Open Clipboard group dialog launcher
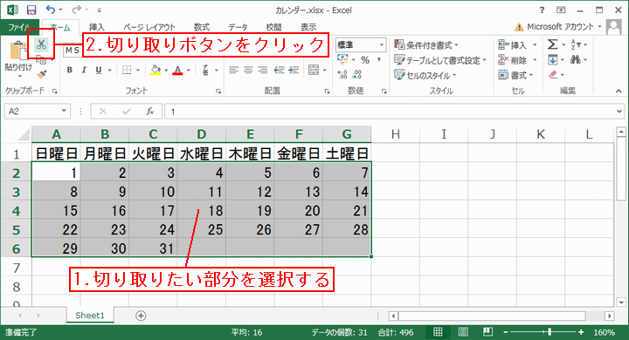Viewport: 629px width, 340px height. pos(54,92)
